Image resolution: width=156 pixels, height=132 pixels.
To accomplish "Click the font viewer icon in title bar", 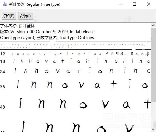I will [5, 4].
